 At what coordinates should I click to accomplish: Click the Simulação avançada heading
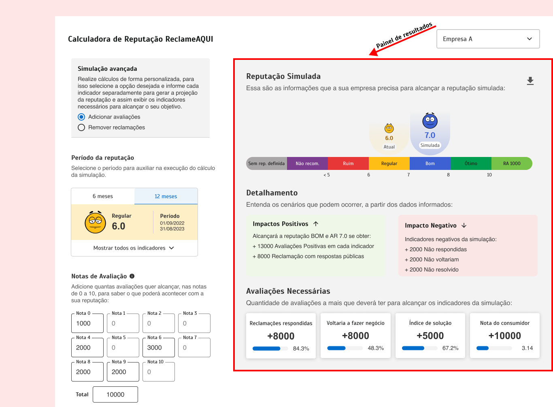107,69
